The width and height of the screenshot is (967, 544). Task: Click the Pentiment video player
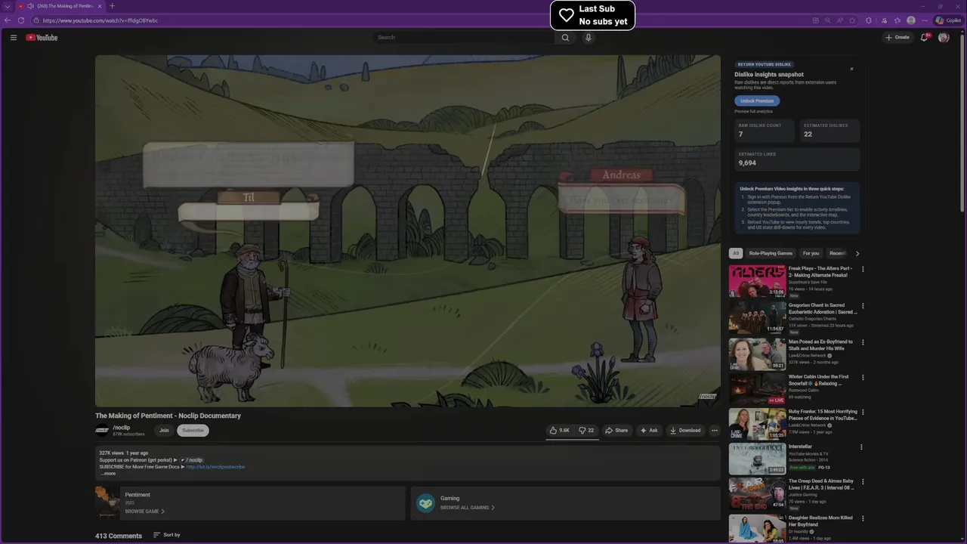pos(408,230)
